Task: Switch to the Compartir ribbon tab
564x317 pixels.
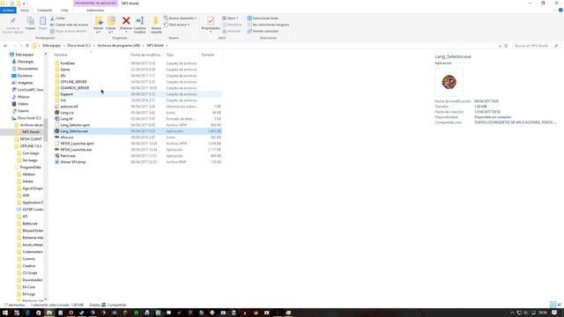Action: (45, 11)
